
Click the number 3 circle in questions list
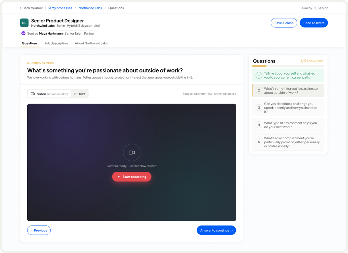[x=259, y=108]
